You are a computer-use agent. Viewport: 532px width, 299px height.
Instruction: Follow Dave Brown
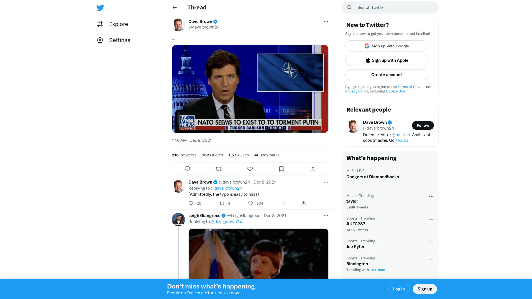423,125
